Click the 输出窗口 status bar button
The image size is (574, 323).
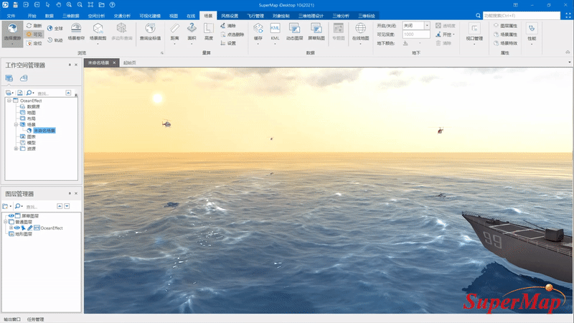coord(12,319)
